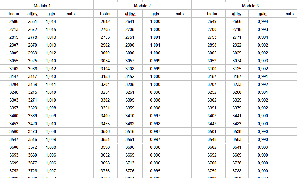The height and width of the screenshot is (178, 297).
Task: Select the Modulo 3 header cell
Action: (251, 6)
